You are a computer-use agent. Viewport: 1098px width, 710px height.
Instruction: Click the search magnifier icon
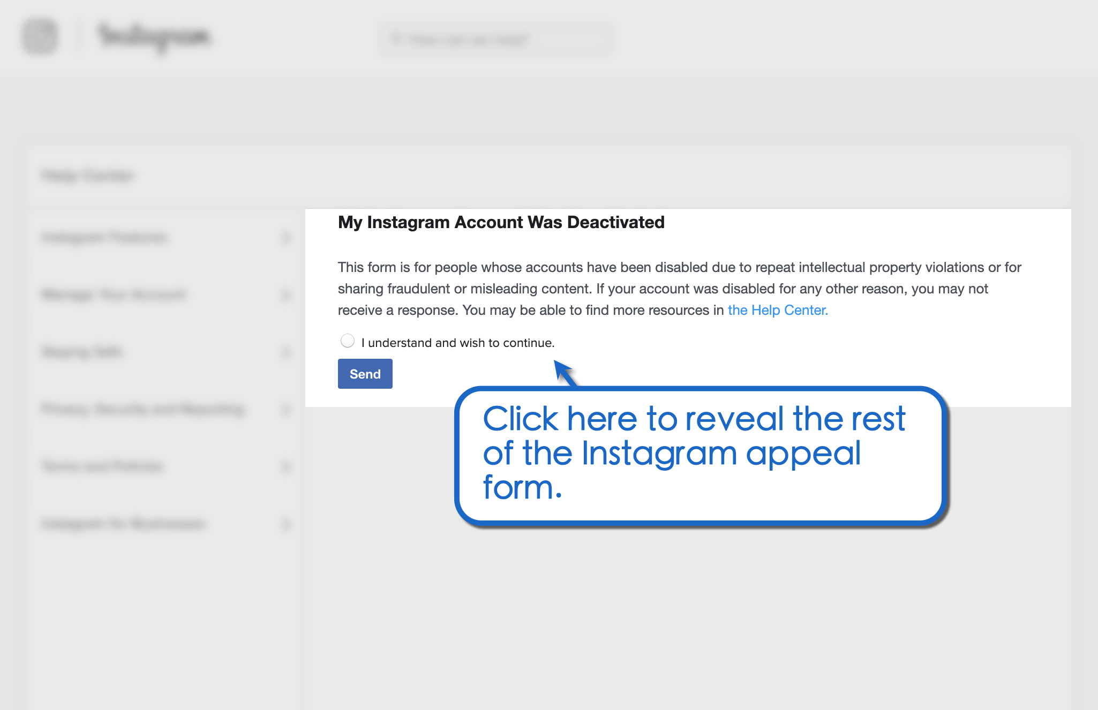[396, 39]
